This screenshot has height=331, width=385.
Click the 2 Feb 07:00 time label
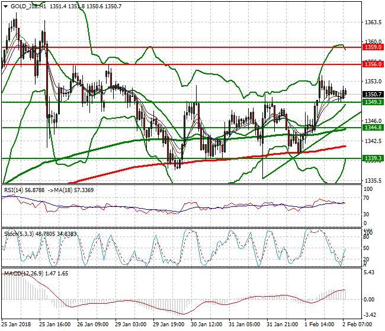point(357,324)
